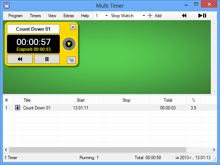
Task: Expand the Stop Watch timer type dropdown
Action: [144, 15]
